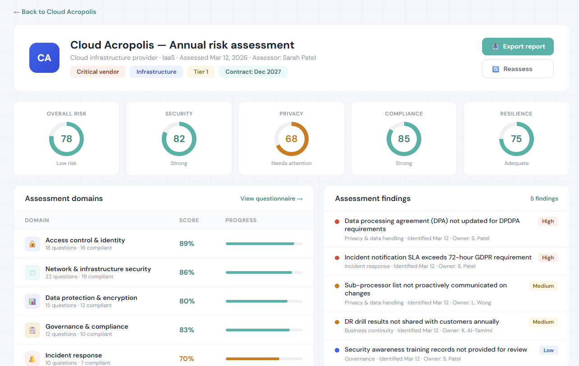Click the chart icon for Data protection & encryption
Screen dimensions: 579x366
click(x=32, y=301)
